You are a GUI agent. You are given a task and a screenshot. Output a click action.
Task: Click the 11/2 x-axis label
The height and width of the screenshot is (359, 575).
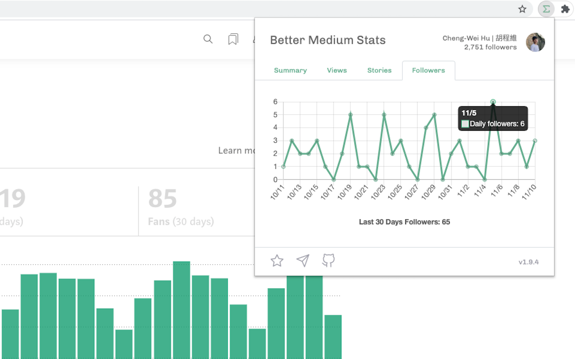click(x=463, y=190)
